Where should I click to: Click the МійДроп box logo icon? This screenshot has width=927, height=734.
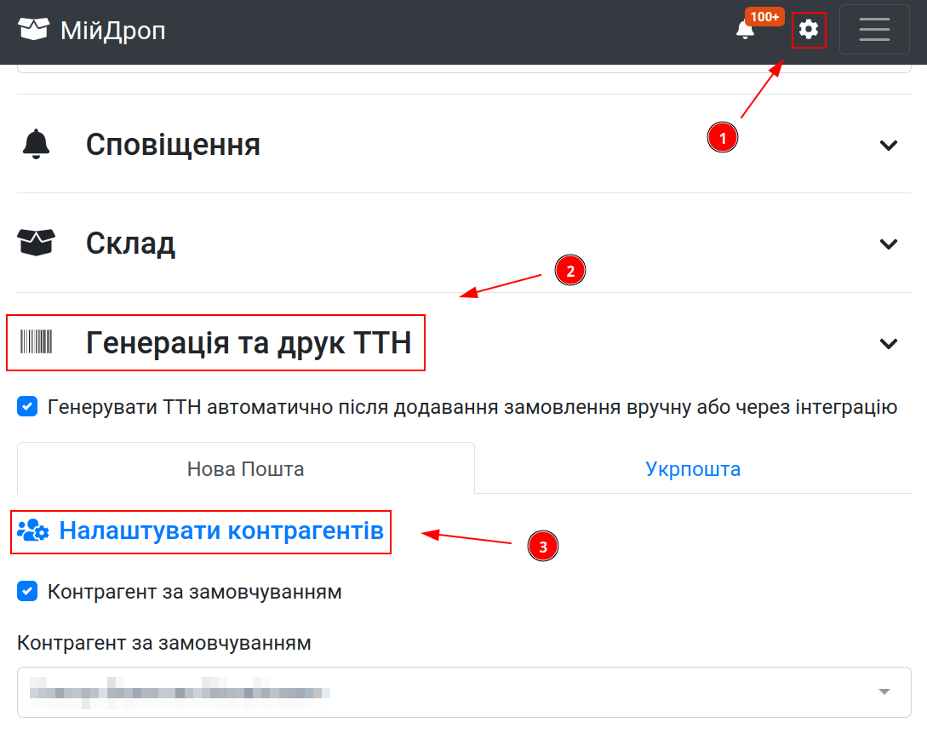coord(33,28)
